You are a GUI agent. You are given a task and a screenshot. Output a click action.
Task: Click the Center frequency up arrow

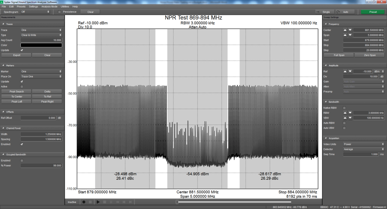pyautogui.click(x=345, y=30)
